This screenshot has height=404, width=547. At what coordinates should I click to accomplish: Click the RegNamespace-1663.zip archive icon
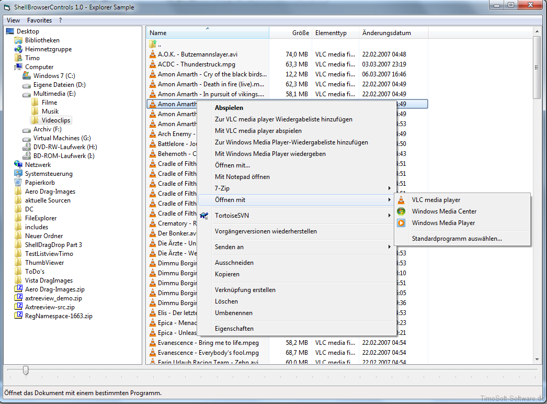(18, 316)
